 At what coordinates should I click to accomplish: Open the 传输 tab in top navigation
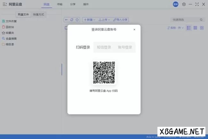pyautogui.click(x=60, y=4)
